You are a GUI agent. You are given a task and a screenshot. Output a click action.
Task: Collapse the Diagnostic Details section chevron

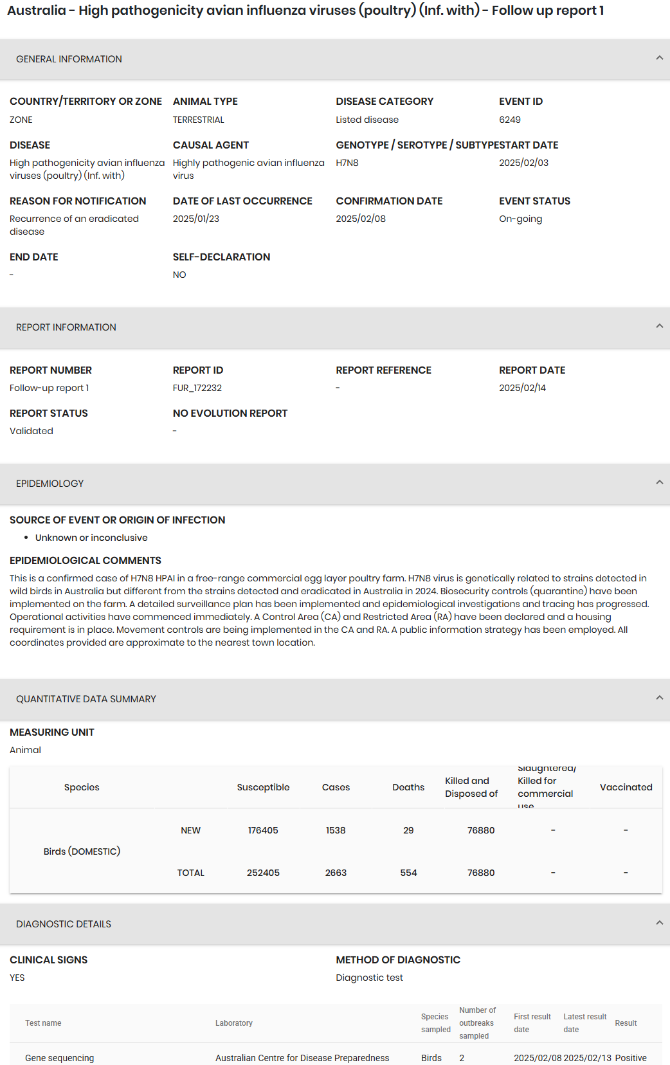click(659, 923)
